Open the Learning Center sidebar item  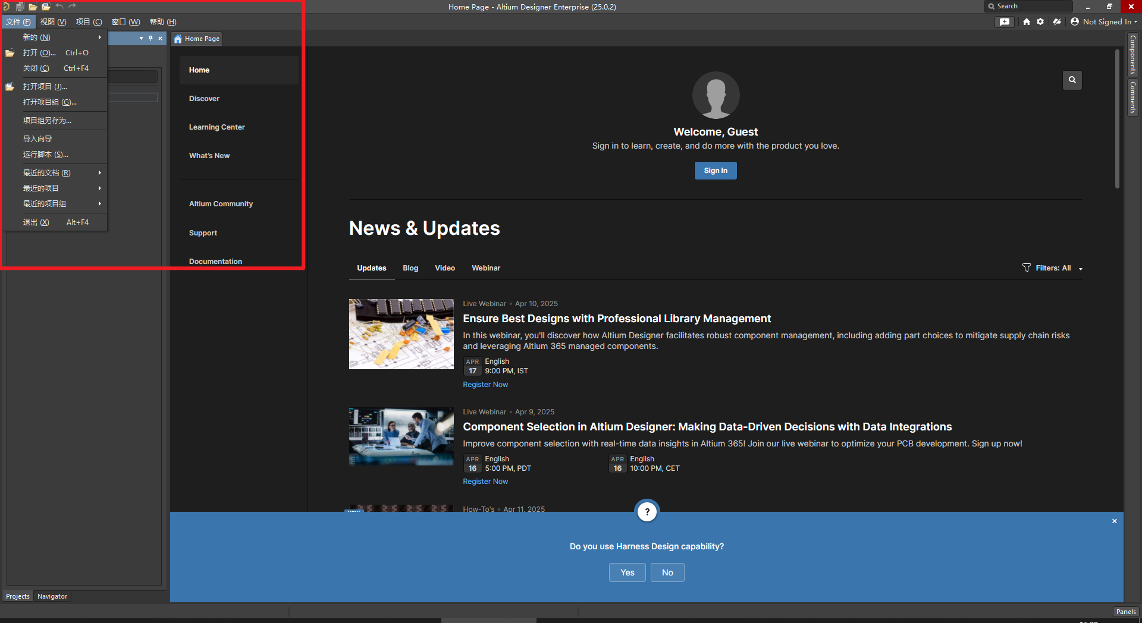(239, 127)
